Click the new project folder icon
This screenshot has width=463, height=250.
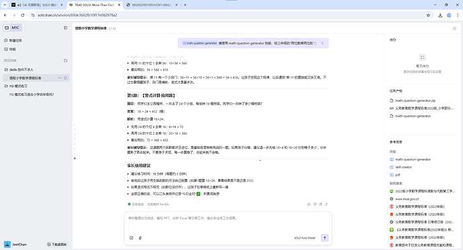[66, 60]
